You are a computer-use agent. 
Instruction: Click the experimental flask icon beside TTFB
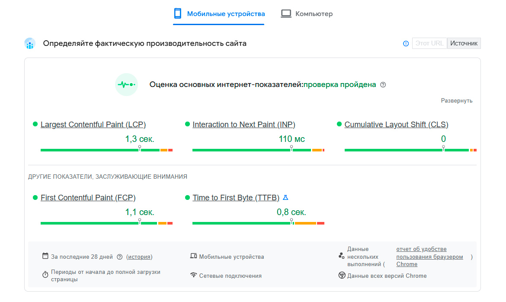[285, 198]
